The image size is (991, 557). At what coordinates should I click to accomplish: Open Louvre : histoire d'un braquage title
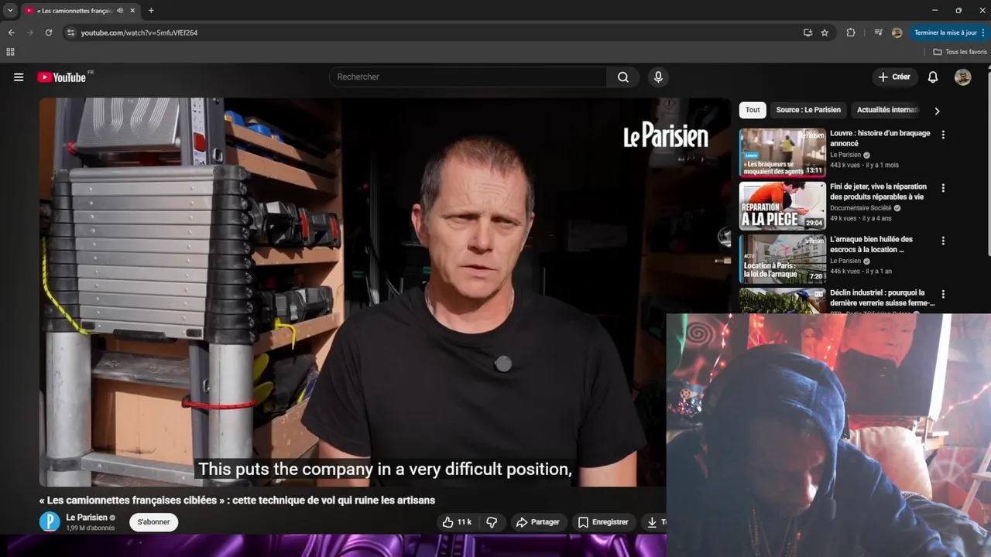(880, 138)
